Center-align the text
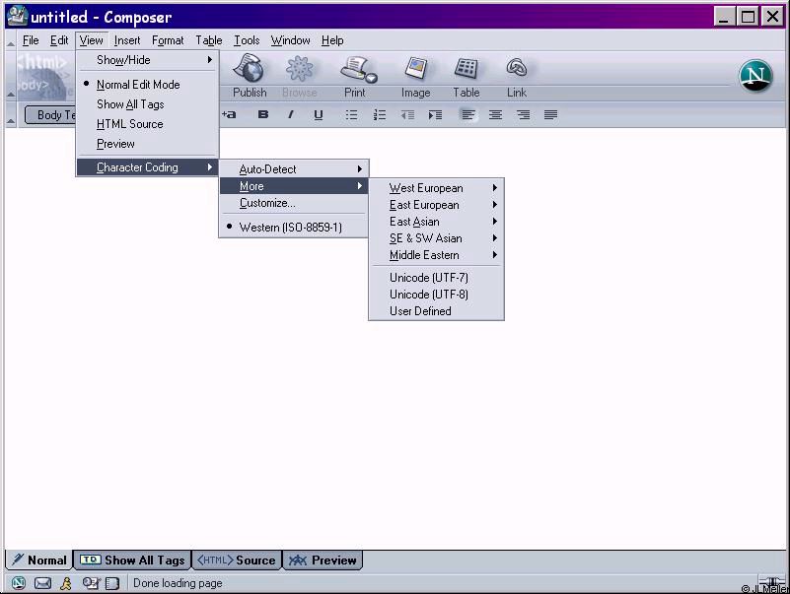Viewport: 790px width, 594px height. (496, 115)
